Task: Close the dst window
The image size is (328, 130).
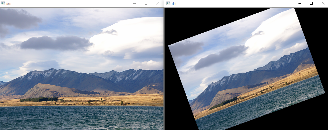Action: 323,4
